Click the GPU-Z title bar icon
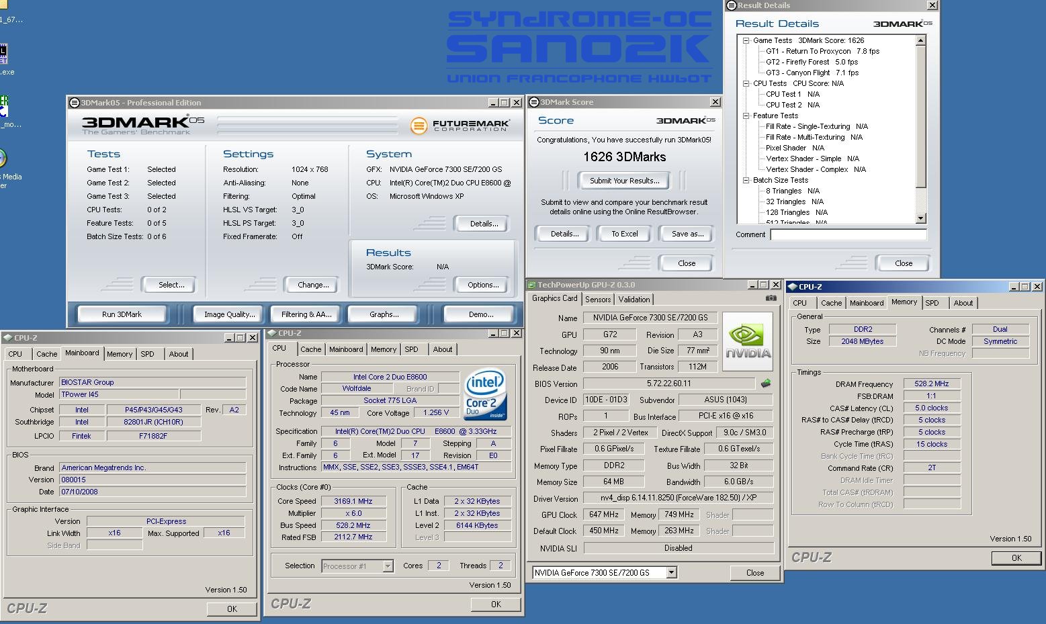The width and height of the screenshot is (1046, 624). (532, 285)
